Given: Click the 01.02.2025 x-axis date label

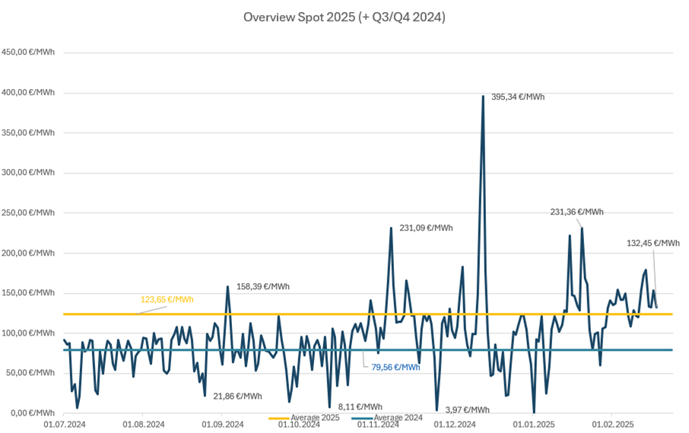Looking at the screenshot, I should click(x=614, y=424).
